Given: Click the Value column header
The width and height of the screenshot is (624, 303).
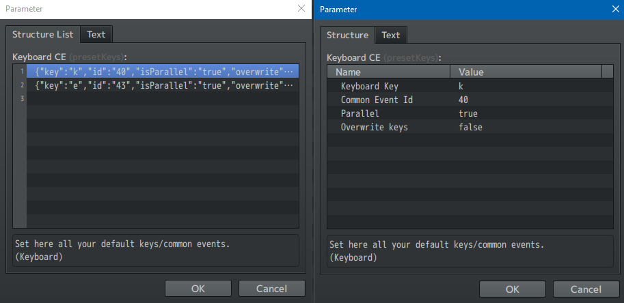Looking at the screenshot, I should 525,72.
